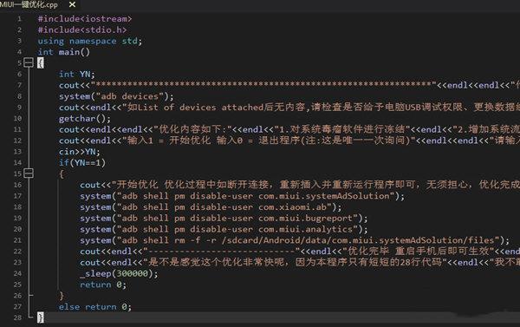Select the MIUI一键优化.cpp file tab
The height and width of the screenshot is (327, 520).
29,4
